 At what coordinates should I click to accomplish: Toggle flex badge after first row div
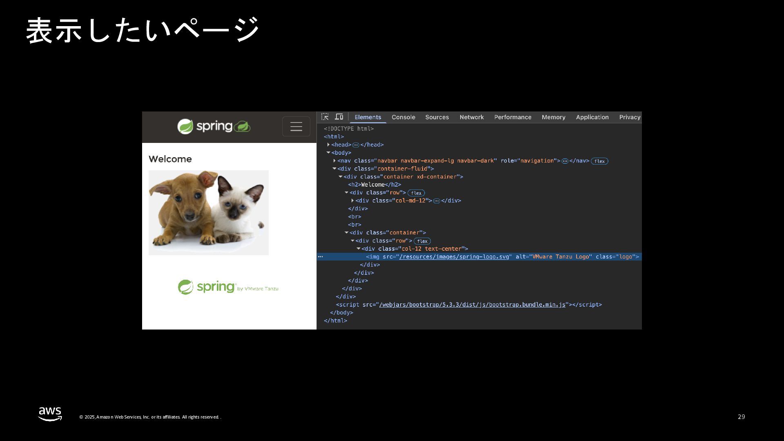(x=416, y=193)
